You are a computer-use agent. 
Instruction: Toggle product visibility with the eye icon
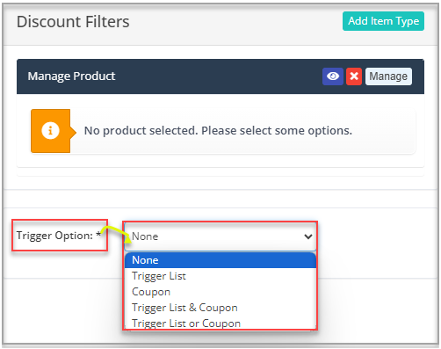pyautogui.click(x=333, y=76)
